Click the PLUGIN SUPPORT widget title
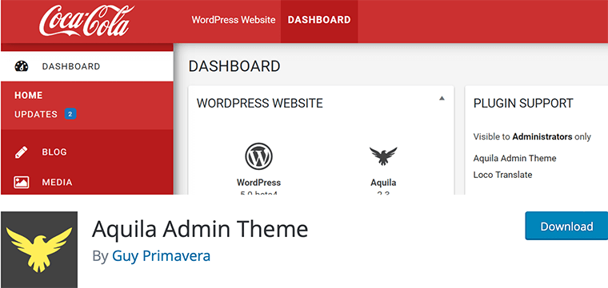This screenshot has height=288, width=608. click(523, 103)
